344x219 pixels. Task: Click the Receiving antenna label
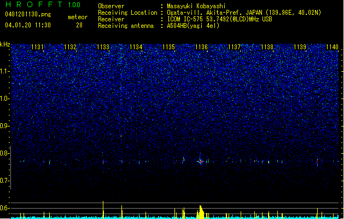(126, 26)
